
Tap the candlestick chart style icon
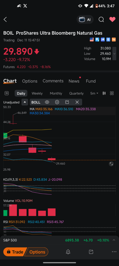coord(104,93)
